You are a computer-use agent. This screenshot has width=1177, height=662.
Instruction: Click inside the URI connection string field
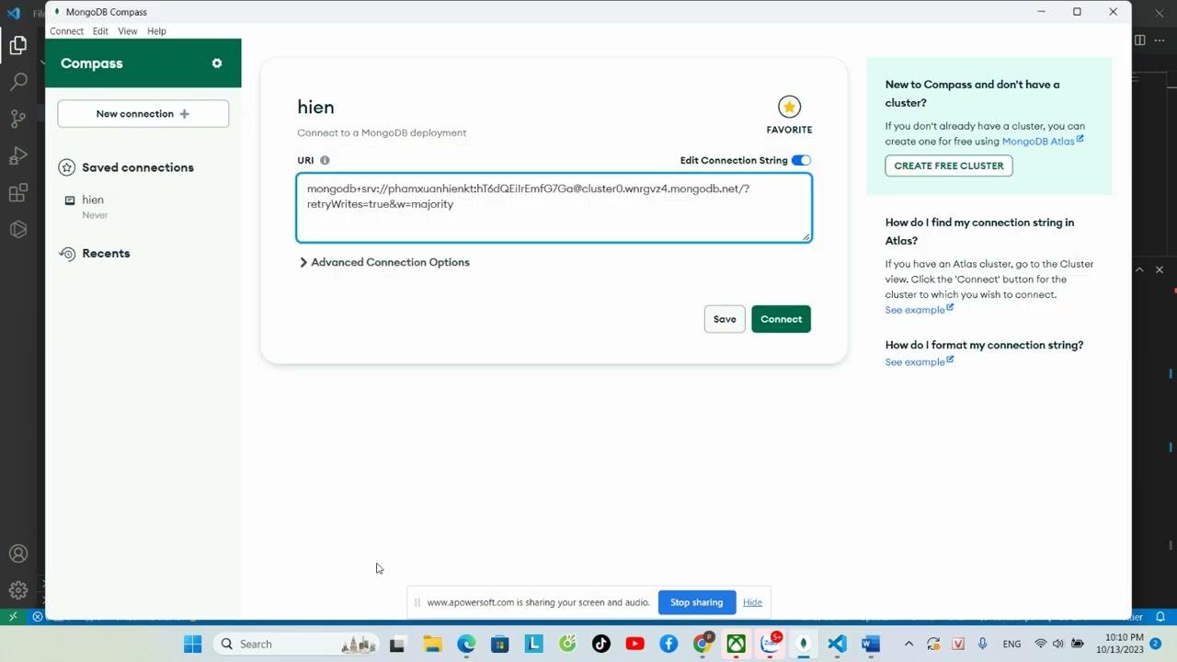pos(554,208)
